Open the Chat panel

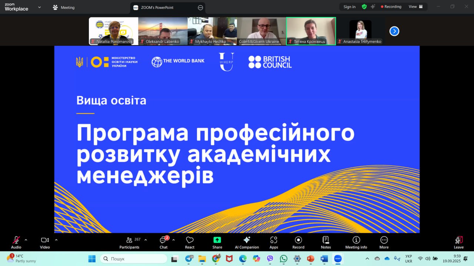[163, 242]
